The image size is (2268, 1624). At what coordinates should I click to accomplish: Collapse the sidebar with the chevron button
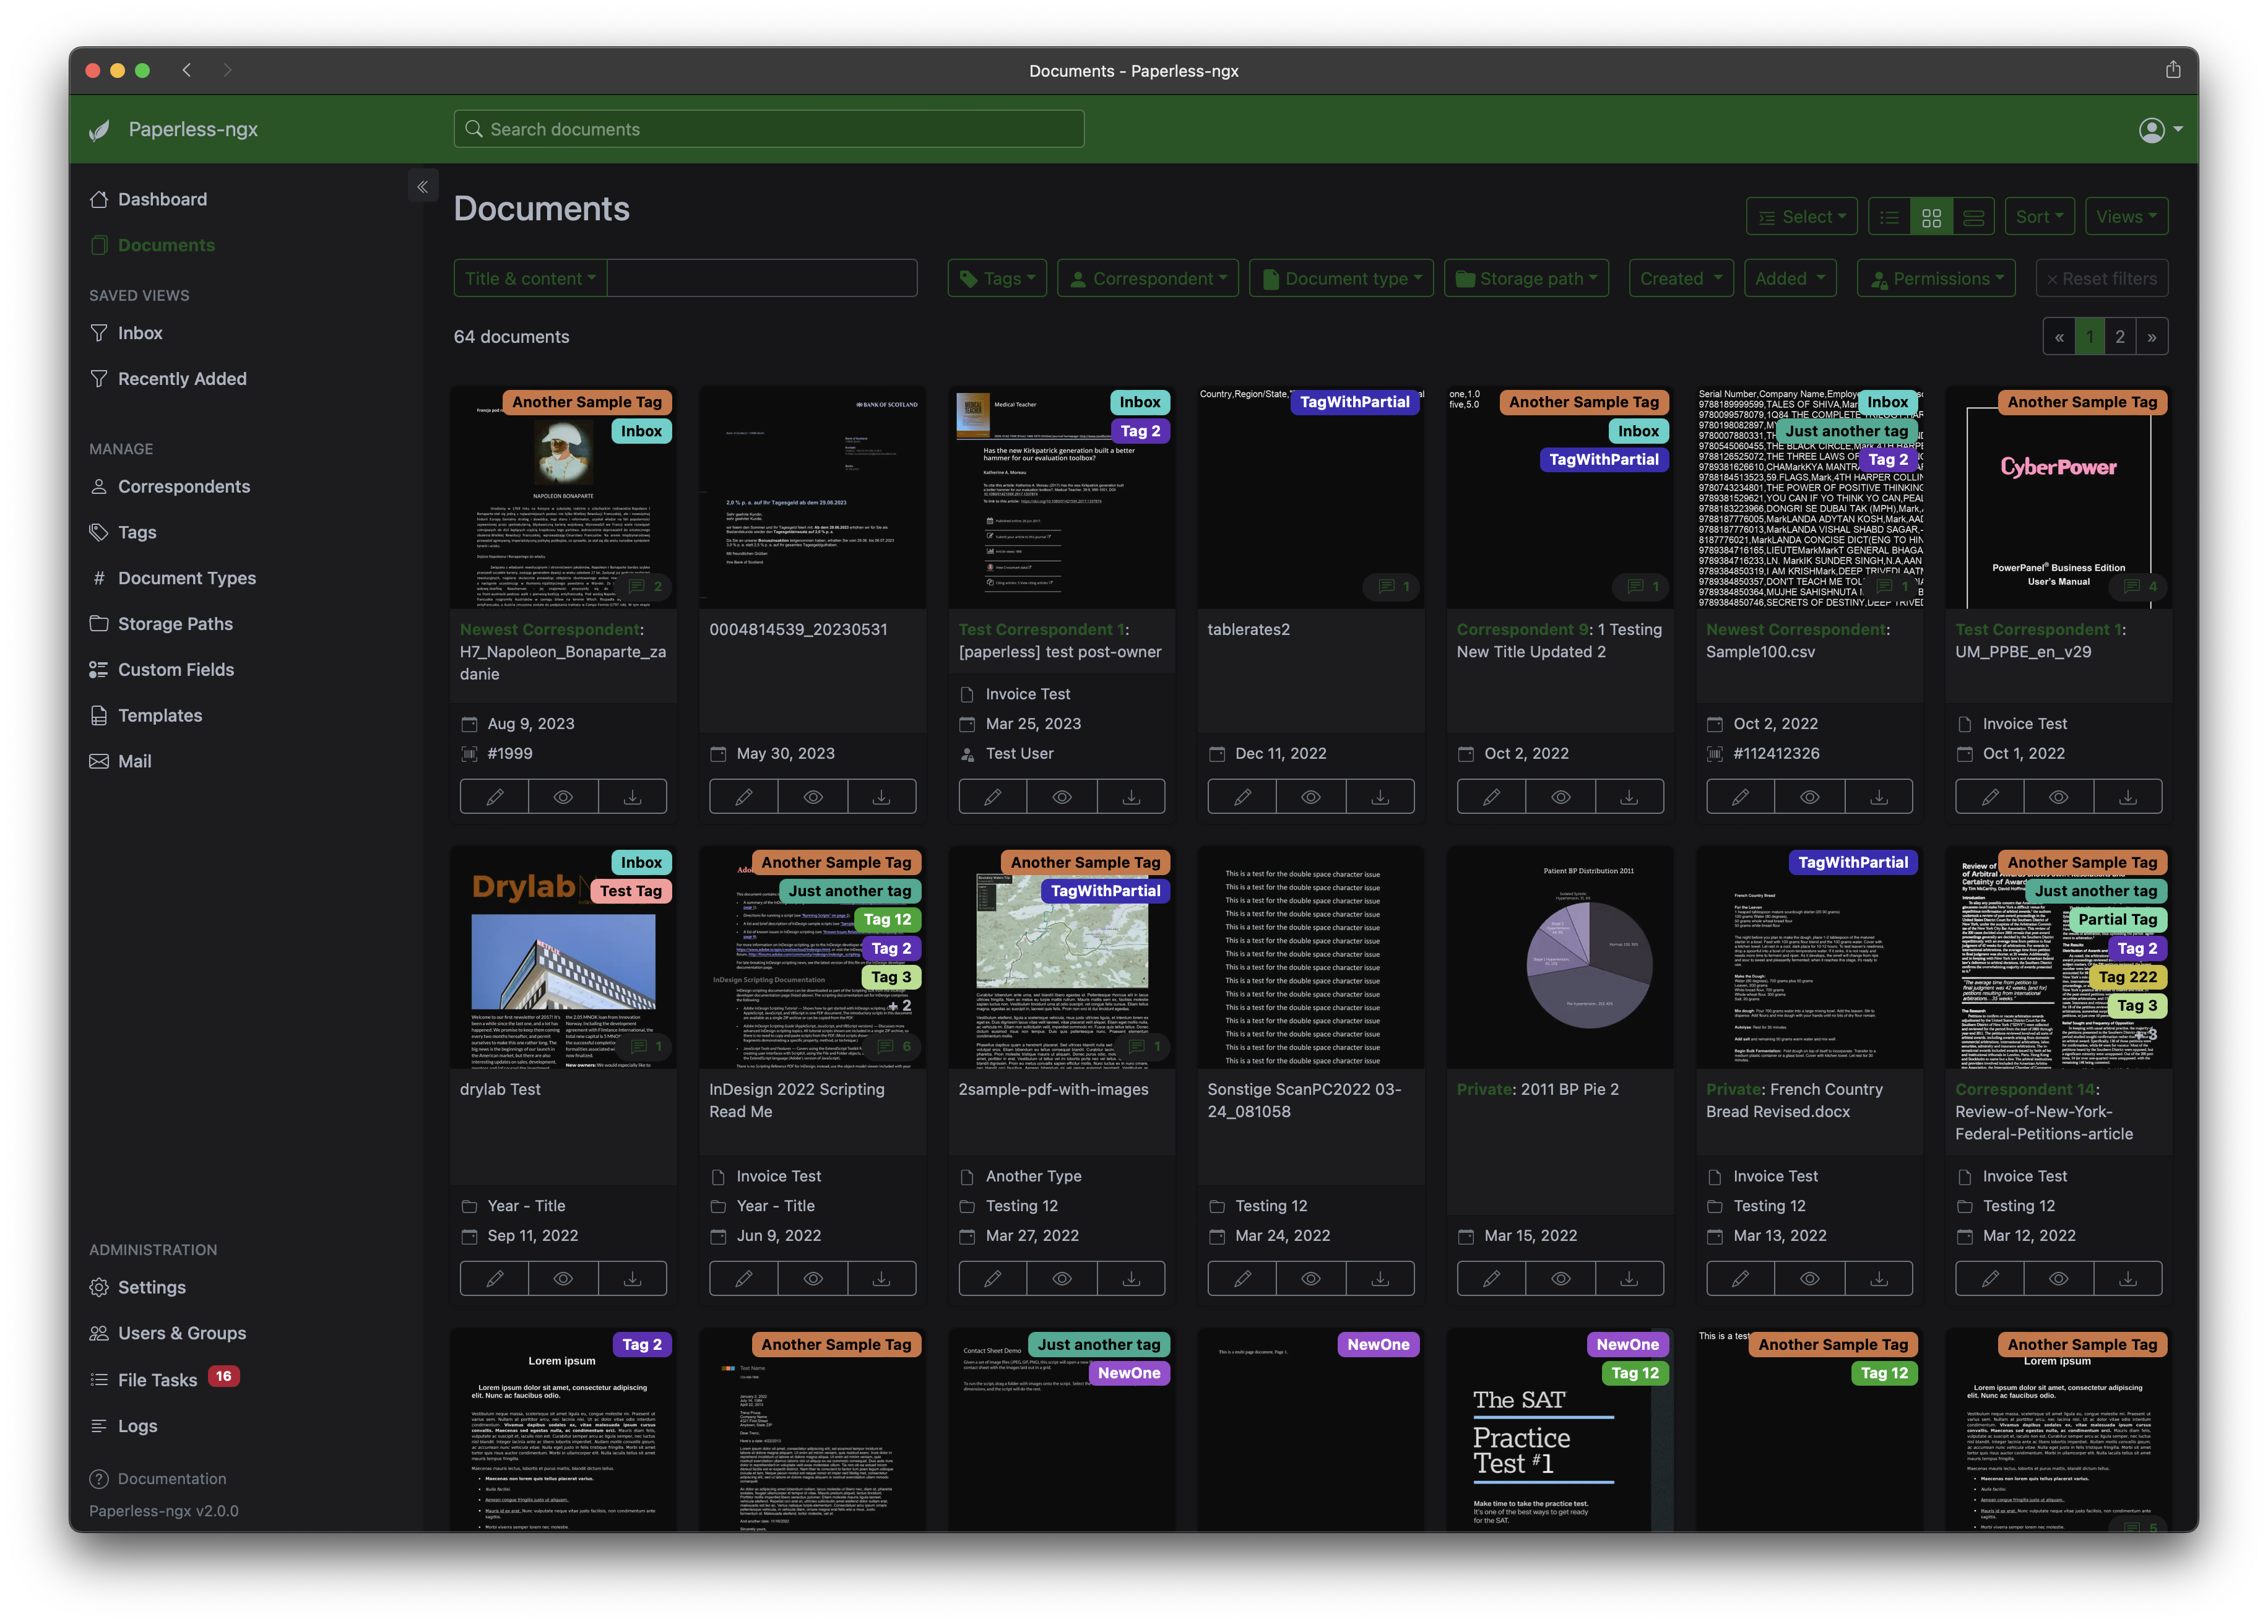(423, 186)
